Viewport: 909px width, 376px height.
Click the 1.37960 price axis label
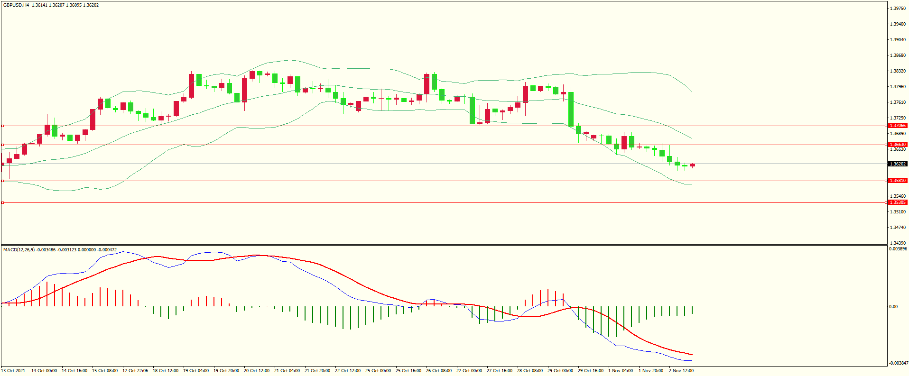coord(898,87)
